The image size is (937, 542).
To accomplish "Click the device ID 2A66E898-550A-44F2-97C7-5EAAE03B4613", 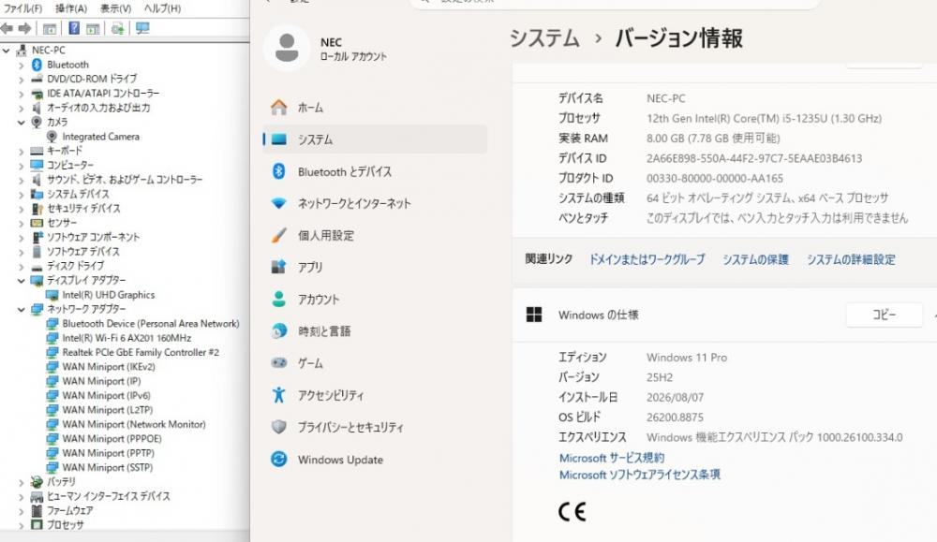I will tap(754, 158).
